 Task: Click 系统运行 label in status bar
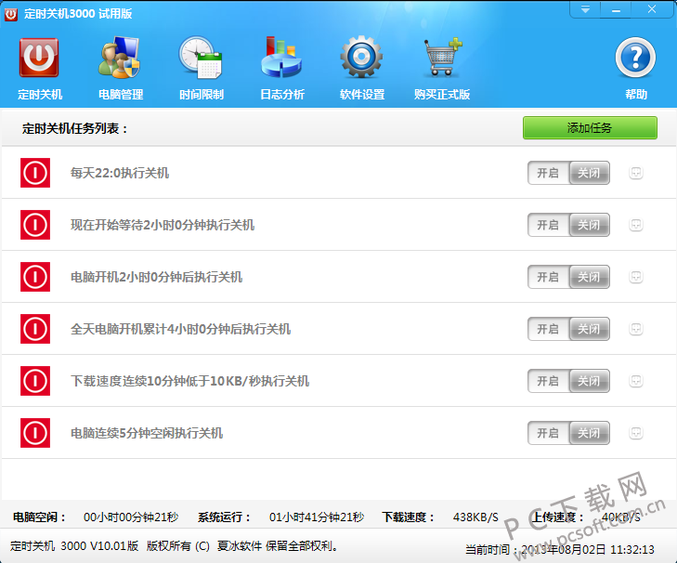(x=224, y=517)
